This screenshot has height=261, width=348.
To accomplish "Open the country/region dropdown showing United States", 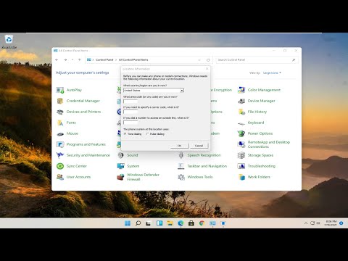I will (154, 90).
